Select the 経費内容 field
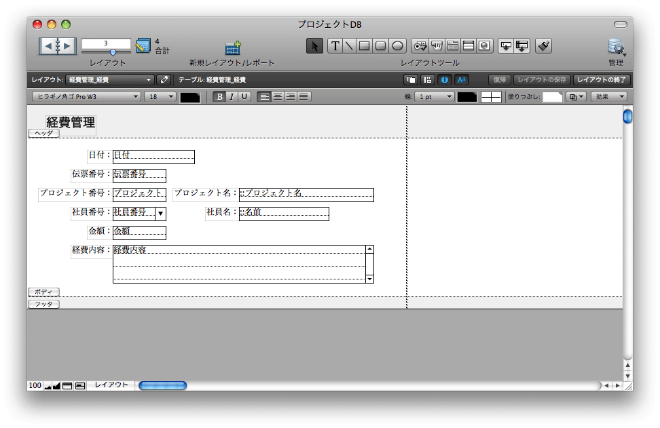The height and width of the screenshot is (428, 660). tap(243, 264)
